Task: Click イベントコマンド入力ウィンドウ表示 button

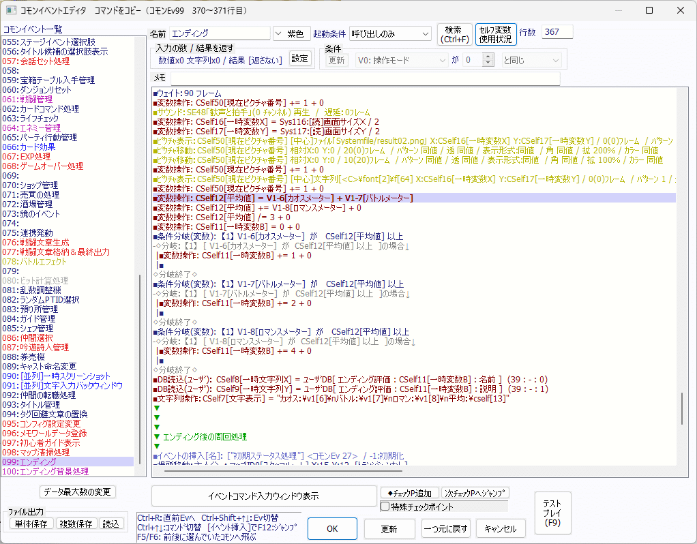Action: 264,496
